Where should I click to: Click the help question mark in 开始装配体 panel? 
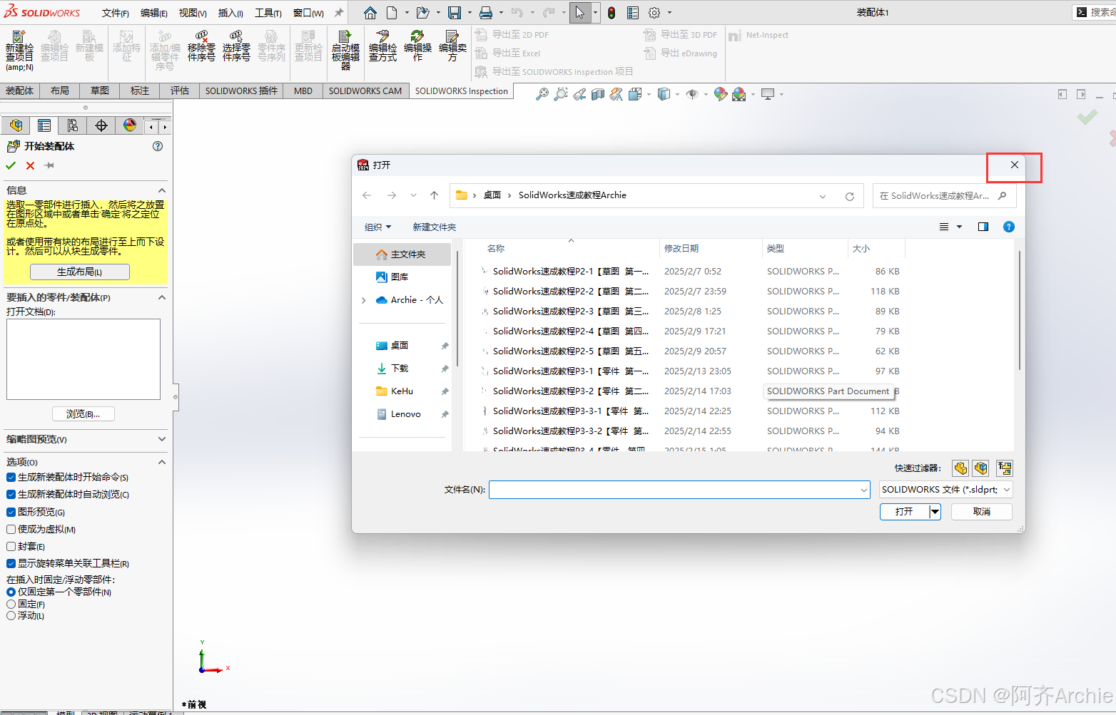click(158, 146)
